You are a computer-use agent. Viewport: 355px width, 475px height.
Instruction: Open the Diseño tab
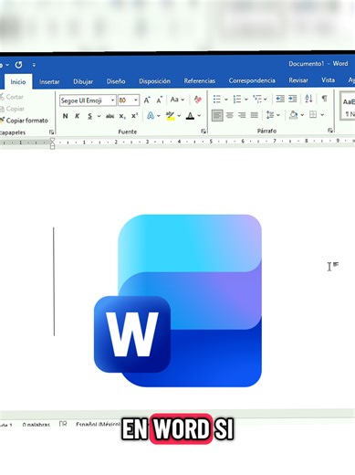116,81
